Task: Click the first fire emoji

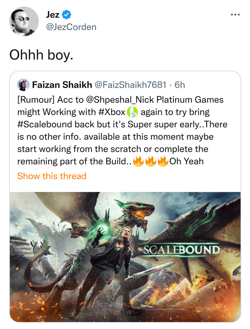Action: pos(139,161)
